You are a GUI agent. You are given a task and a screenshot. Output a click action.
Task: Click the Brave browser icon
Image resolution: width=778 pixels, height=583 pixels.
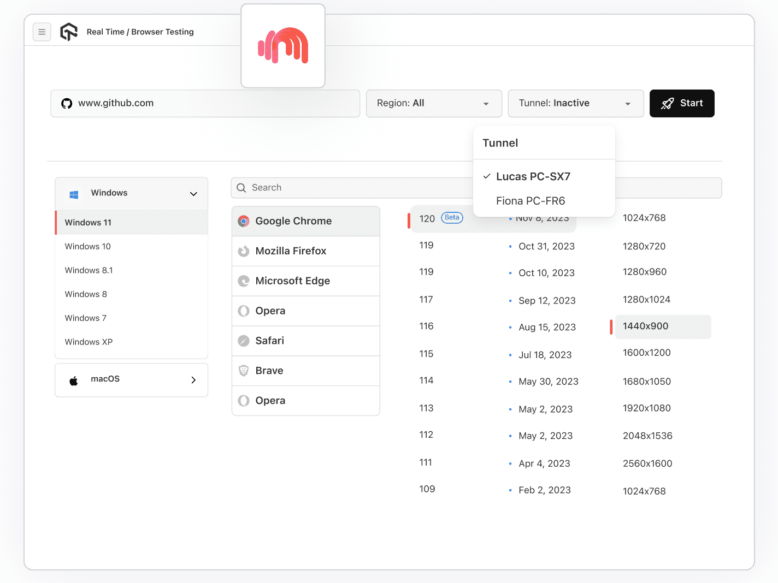(x=244, y=371)
